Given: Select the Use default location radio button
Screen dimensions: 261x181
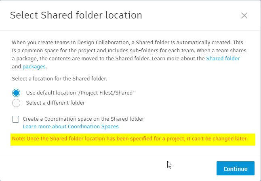Looking at the screenshot, I should [x=16, y=93].
